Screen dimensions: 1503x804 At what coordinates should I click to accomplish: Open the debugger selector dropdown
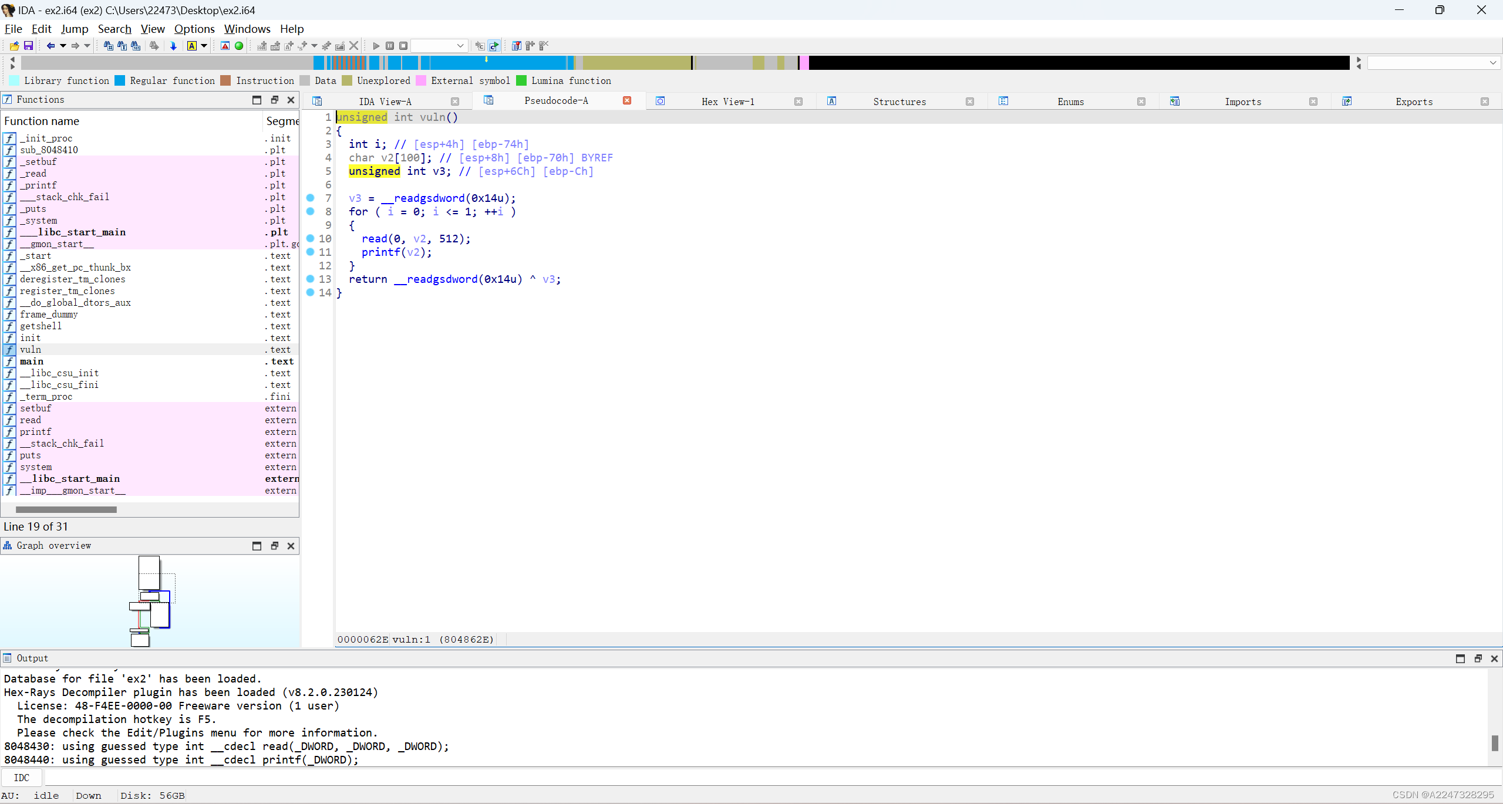(461, 45)
